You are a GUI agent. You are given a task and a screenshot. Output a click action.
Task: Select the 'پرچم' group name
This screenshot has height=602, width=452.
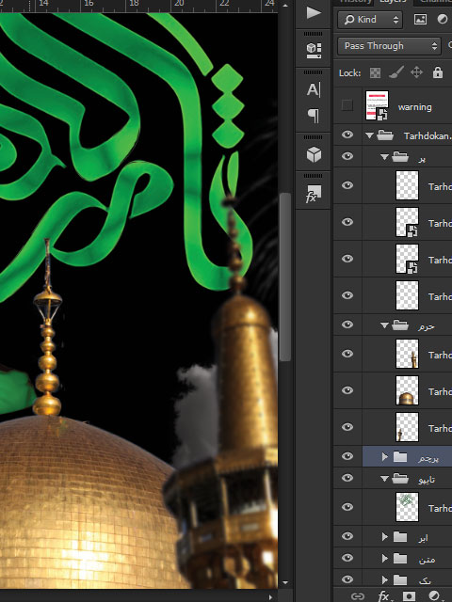pos(428,458)
